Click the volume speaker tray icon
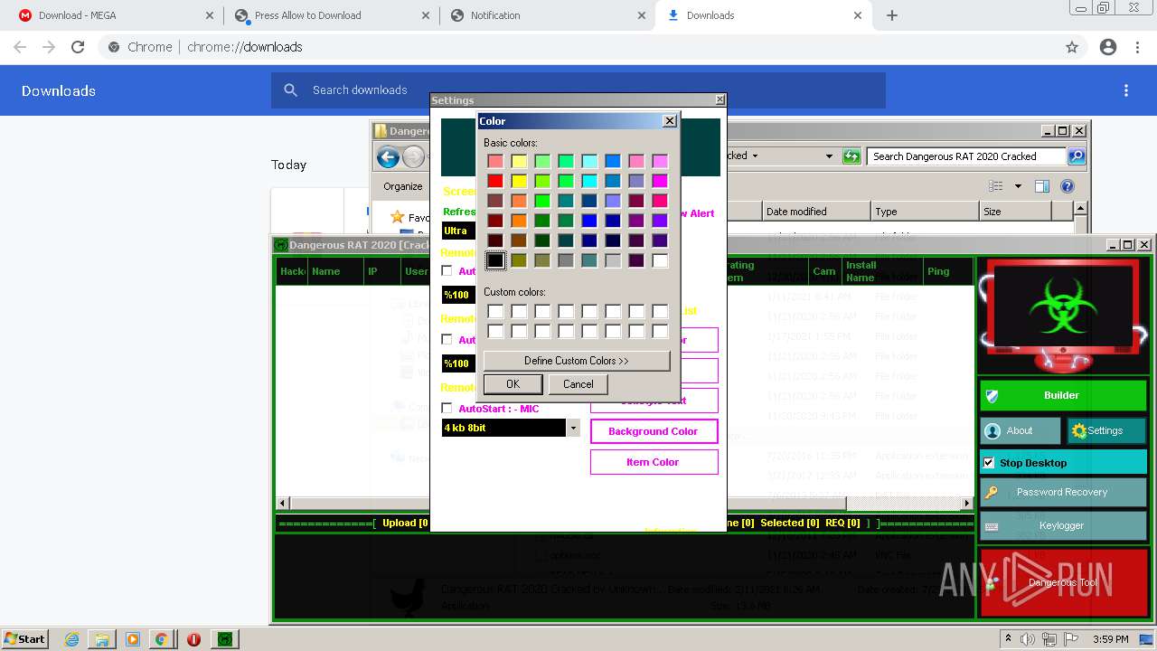The image size is (1157, 651). [1029, 639]
